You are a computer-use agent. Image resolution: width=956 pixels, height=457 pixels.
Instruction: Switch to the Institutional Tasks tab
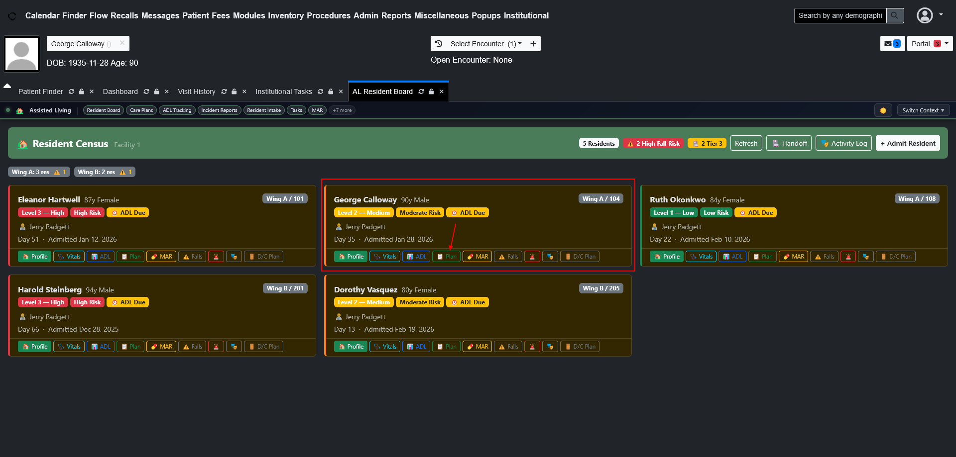click(283, 91)
